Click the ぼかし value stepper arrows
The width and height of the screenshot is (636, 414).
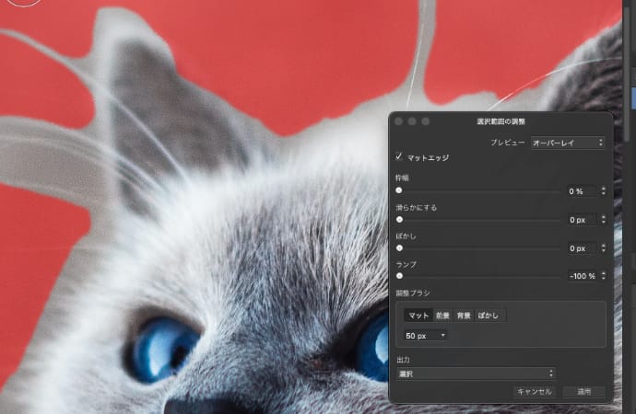point(603,248)
